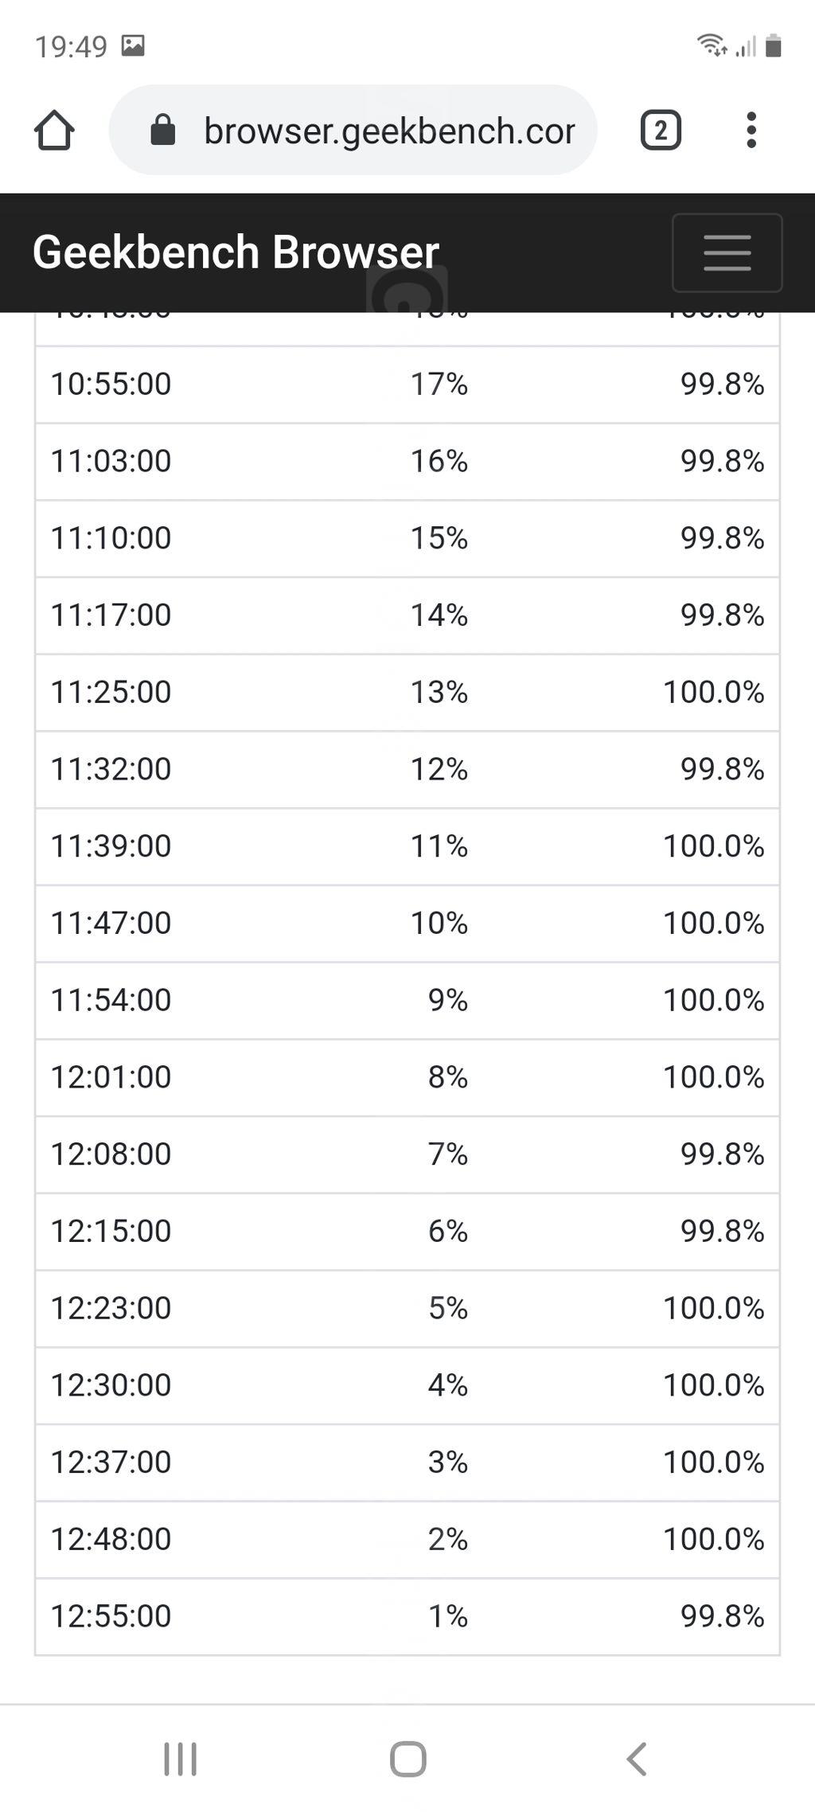Select the 13% battery level cell
815x1812 pixels.
(439, 692)
